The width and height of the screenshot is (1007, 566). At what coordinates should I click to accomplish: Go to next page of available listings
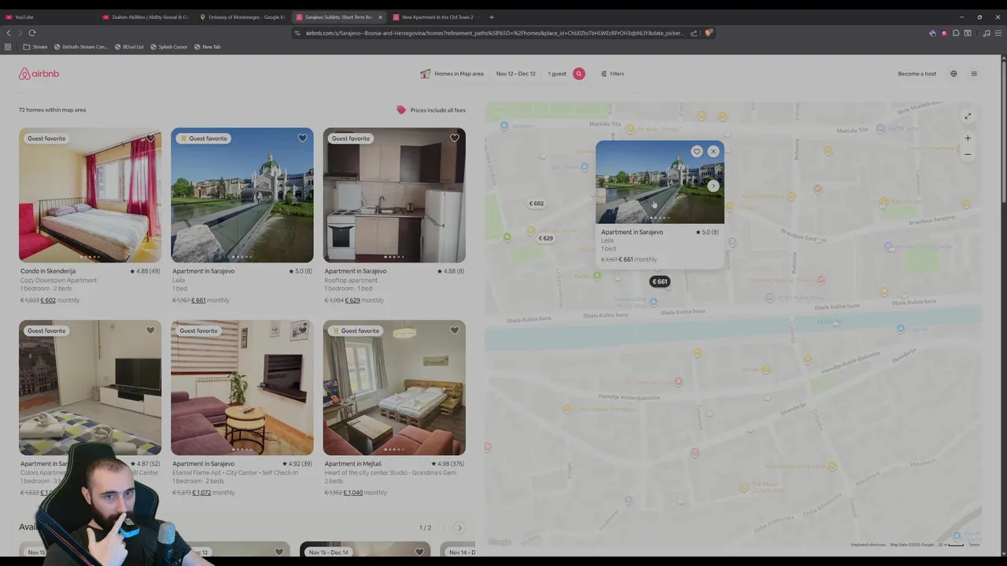[x=459, y=528]
